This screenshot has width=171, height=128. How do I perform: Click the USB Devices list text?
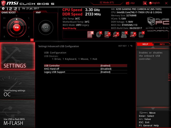(75, 59)
